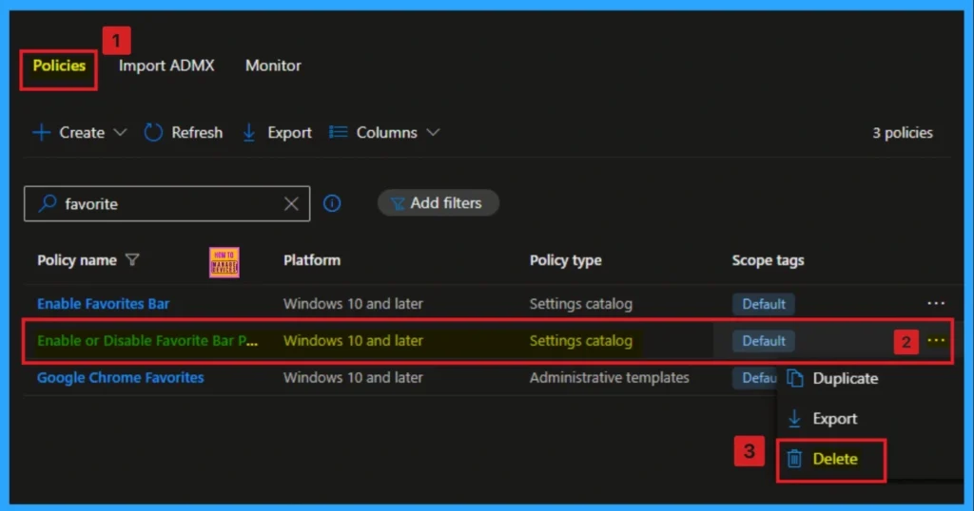Image resolution: width=974 pixels, height=511 pixels.
Task: Click the 3 policies count text
Action: (x=903, y=133)
